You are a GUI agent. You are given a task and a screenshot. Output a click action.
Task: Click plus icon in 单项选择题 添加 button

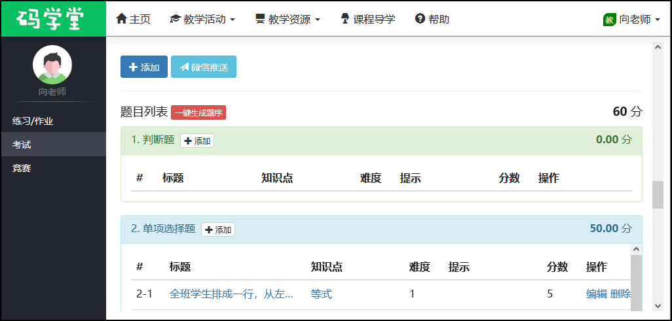(209, 230)
